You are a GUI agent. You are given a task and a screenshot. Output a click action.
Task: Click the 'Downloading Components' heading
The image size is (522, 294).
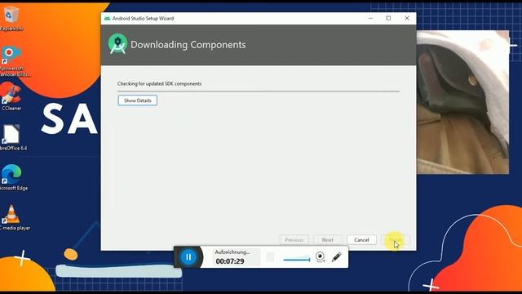click(x=188, y=45)
